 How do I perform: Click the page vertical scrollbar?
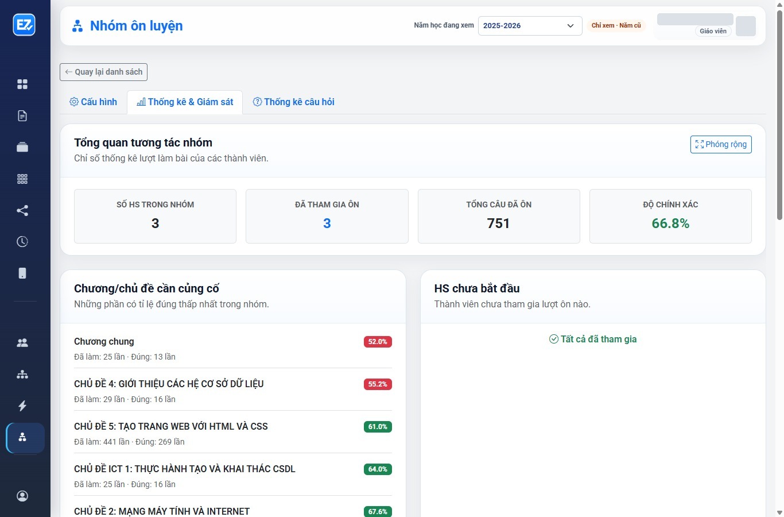click(779, 115)
